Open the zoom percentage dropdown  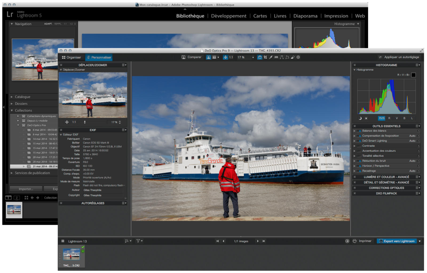(253, 57)
